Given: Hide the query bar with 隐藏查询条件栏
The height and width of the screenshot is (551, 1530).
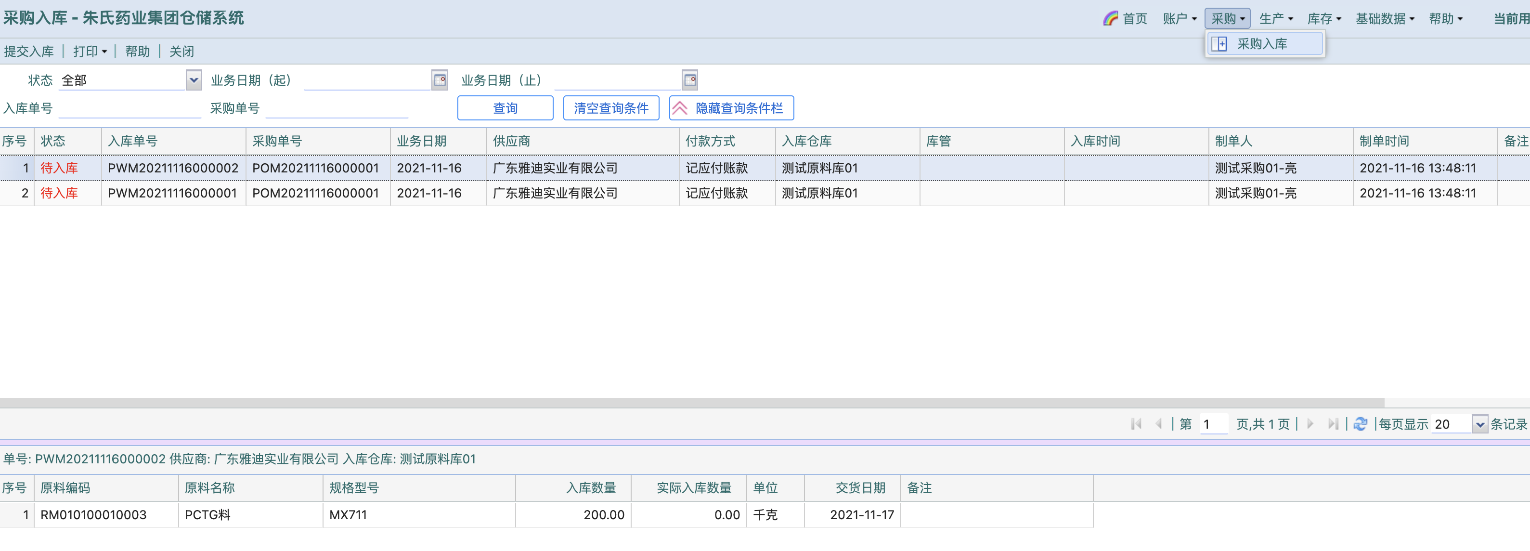Looking at the screenshot, I should pos(731,107).
